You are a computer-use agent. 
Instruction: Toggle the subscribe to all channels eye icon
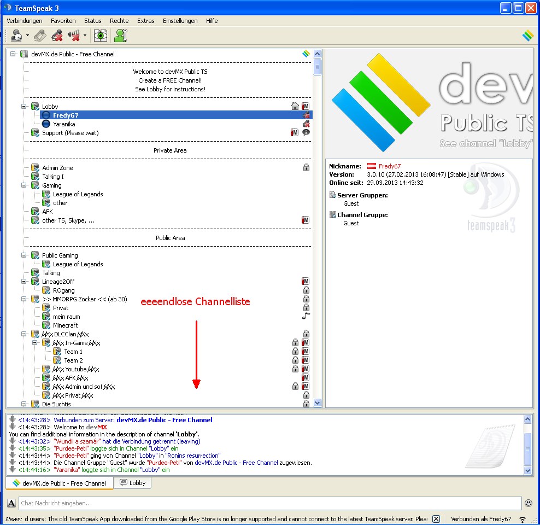(100, 36)
